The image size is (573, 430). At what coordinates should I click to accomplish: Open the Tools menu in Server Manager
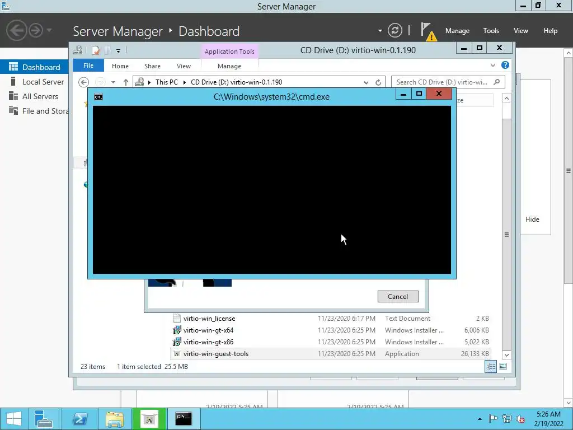pyautogui.click(x=491, y=31)
